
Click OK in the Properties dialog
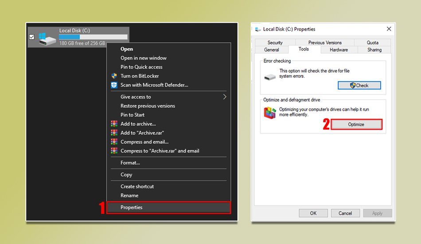tap(313, 213)
